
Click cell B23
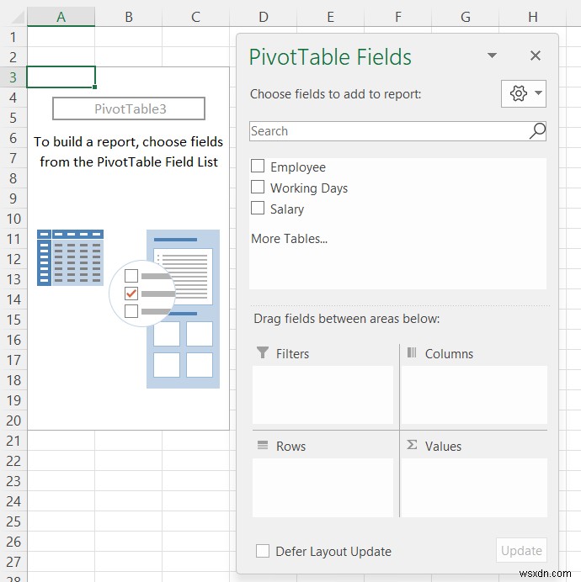click(129, 481)
